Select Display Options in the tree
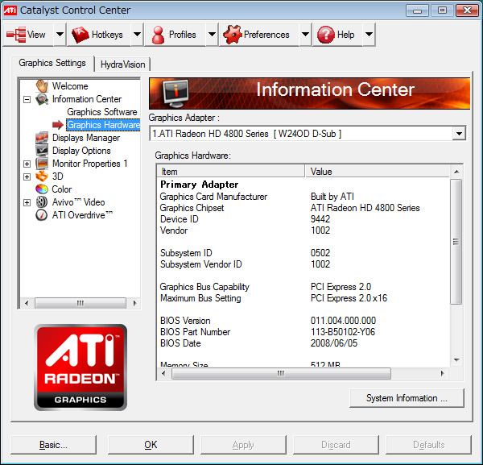Image resolution: width=483 pixels, height=465 pixels. point(81,151)
